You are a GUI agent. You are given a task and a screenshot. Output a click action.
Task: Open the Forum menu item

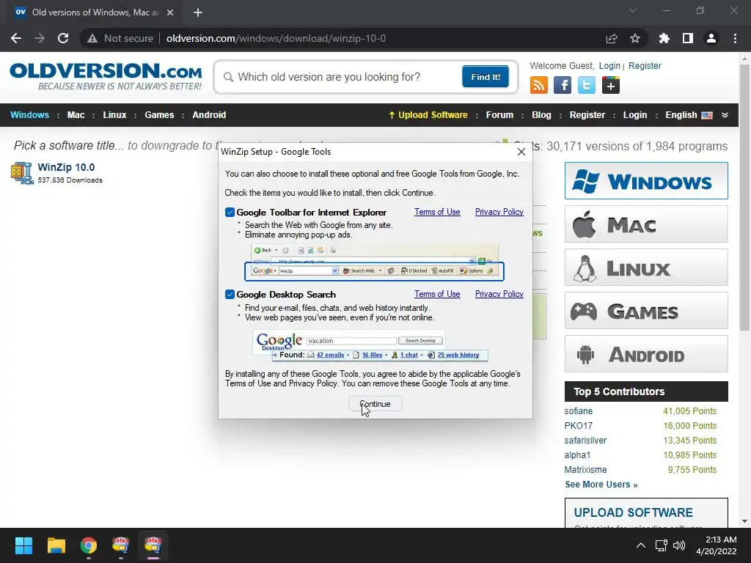click(499, 115)
